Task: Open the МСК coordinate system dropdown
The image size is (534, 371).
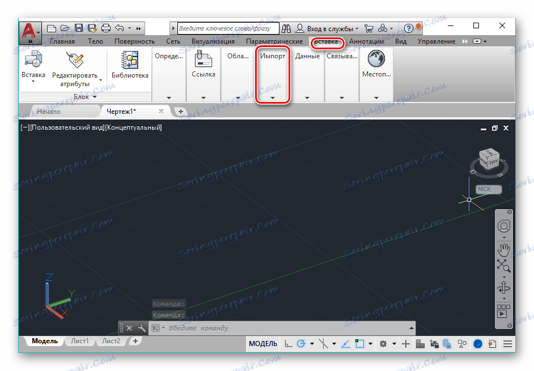Action: 489,189
